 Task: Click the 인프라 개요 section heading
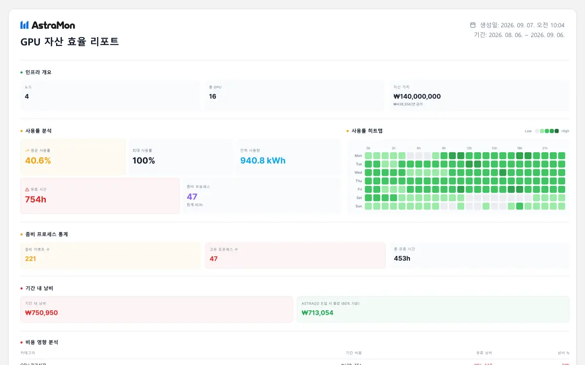tap(39, 72)
